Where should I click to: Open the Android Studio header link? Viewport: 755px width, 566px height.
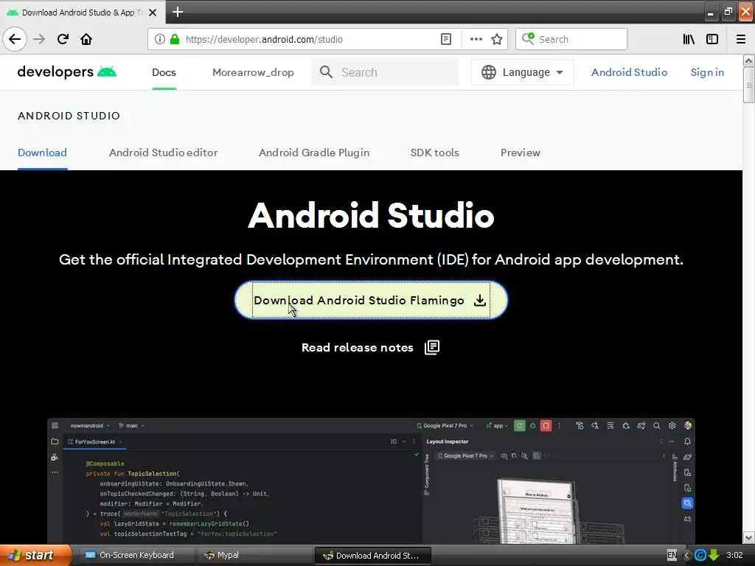pyautogui.click(x=629, y=72)
